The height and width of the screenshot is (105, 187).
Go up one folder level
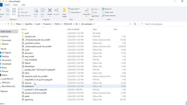(8, 24)
